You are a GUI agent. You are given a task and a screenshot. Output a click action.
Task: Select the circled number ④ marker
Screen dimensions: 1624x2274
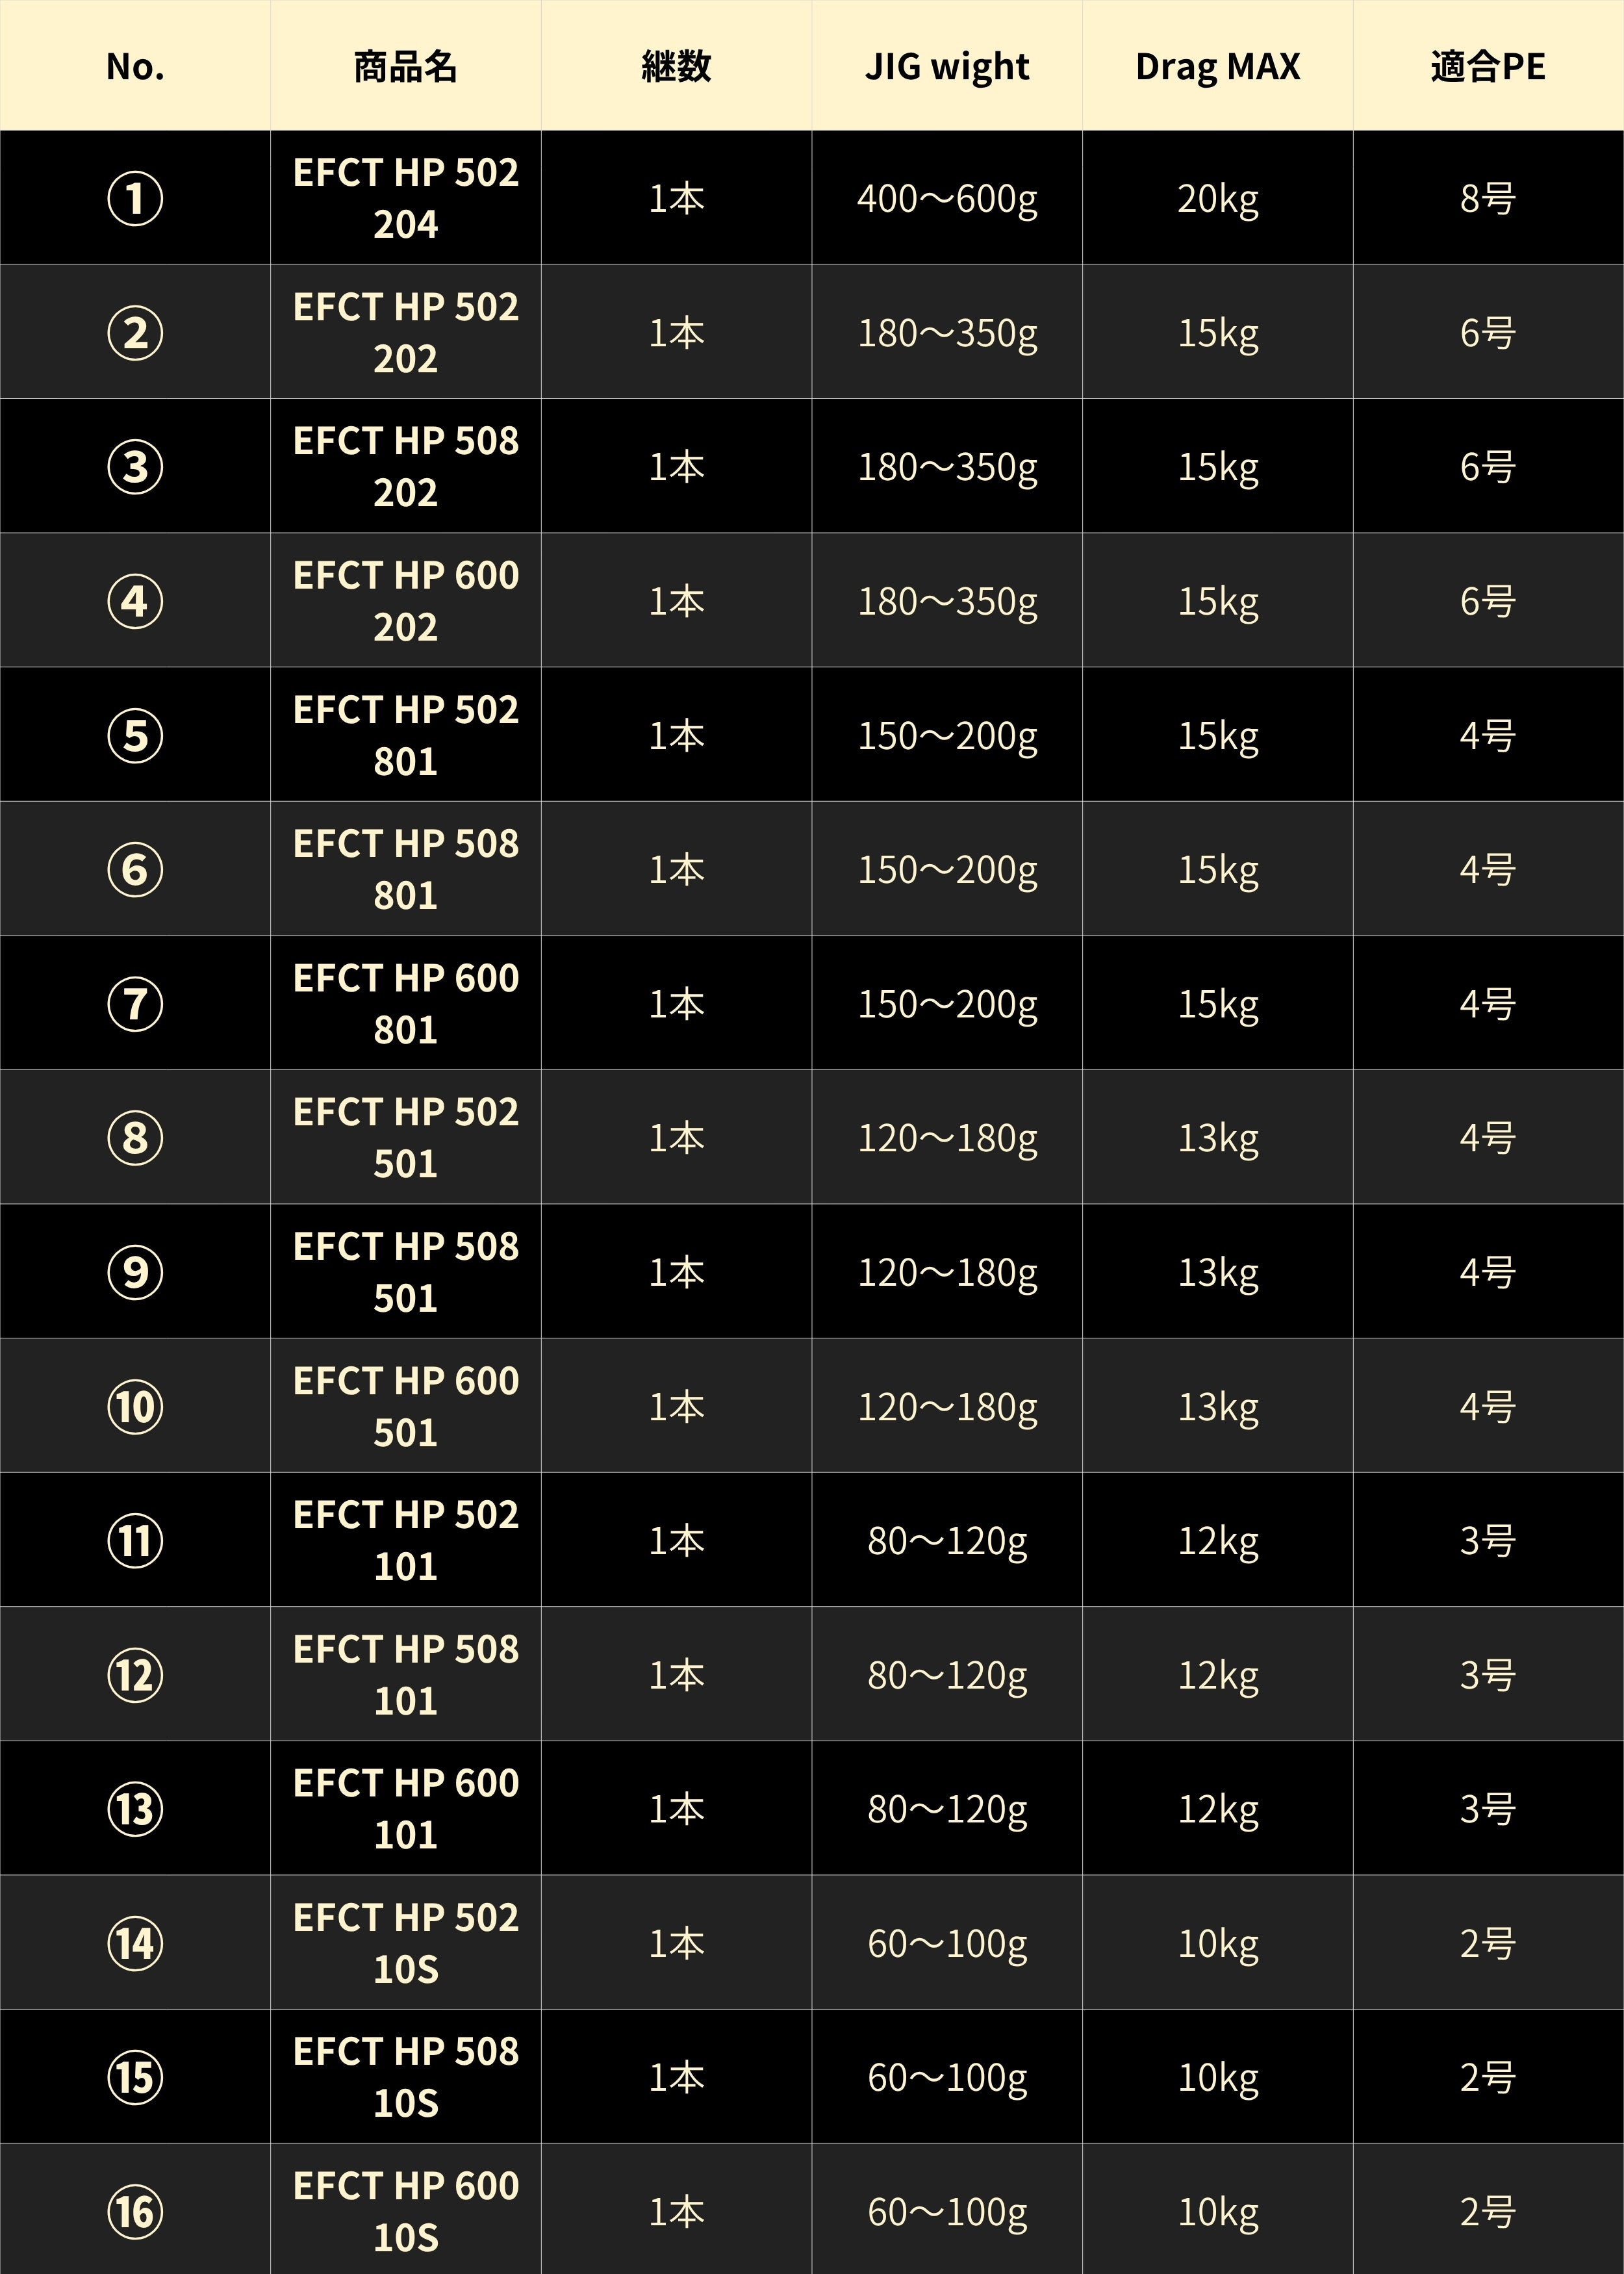(x=135, y=601)
